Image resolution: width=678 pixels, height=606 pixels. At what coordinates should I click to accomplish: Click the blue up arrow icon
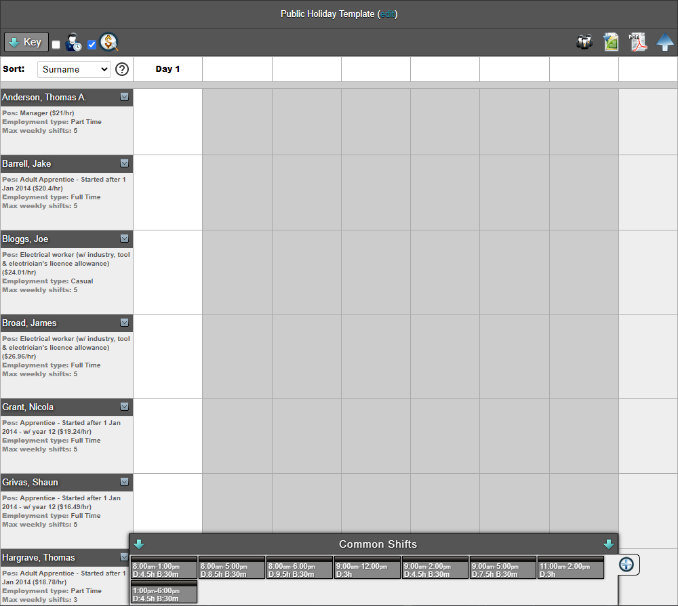pyautogui.click(x=665, y=42)
